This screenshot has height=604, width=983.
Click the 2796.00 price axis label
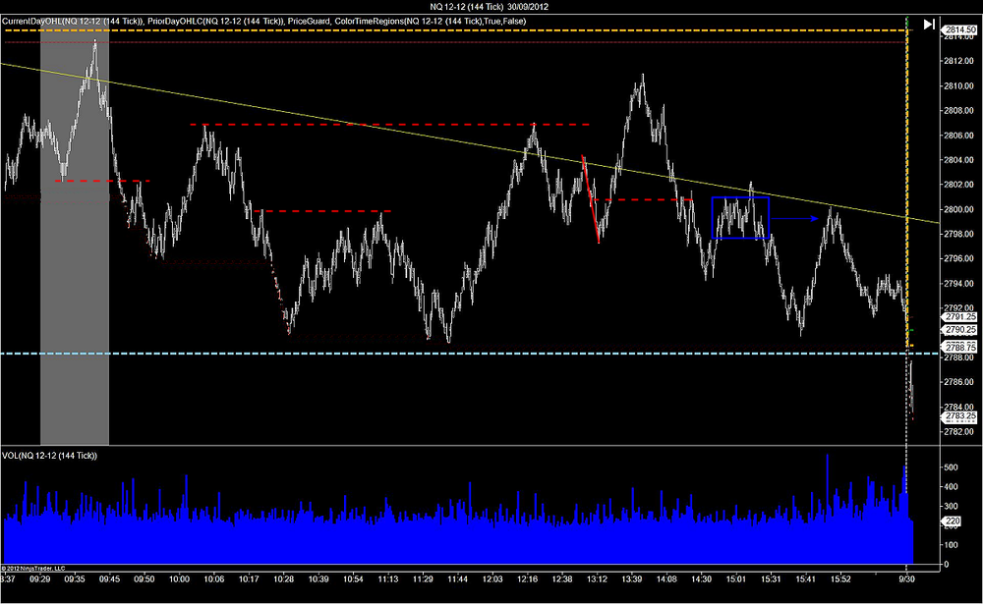[x=958, y=258]
